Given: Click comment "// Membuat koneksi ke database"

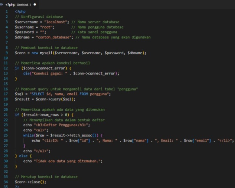Looking at the screenshot, I should (x=46, y=48).
